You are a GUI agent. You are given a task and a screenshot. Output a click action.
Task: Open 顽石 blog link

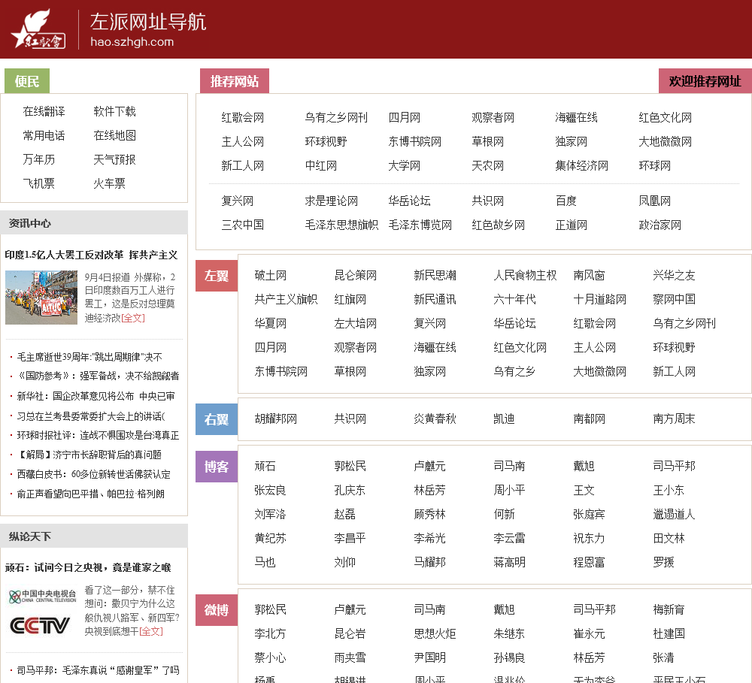(265, 466)
